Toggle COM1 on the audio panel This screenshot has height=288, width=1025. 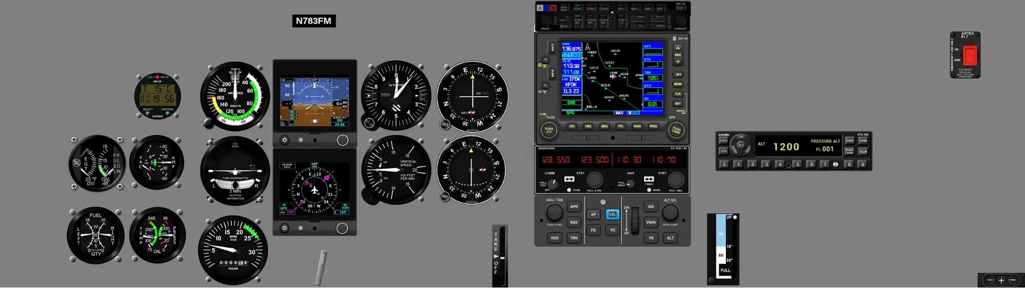click(x=578, y=8)
